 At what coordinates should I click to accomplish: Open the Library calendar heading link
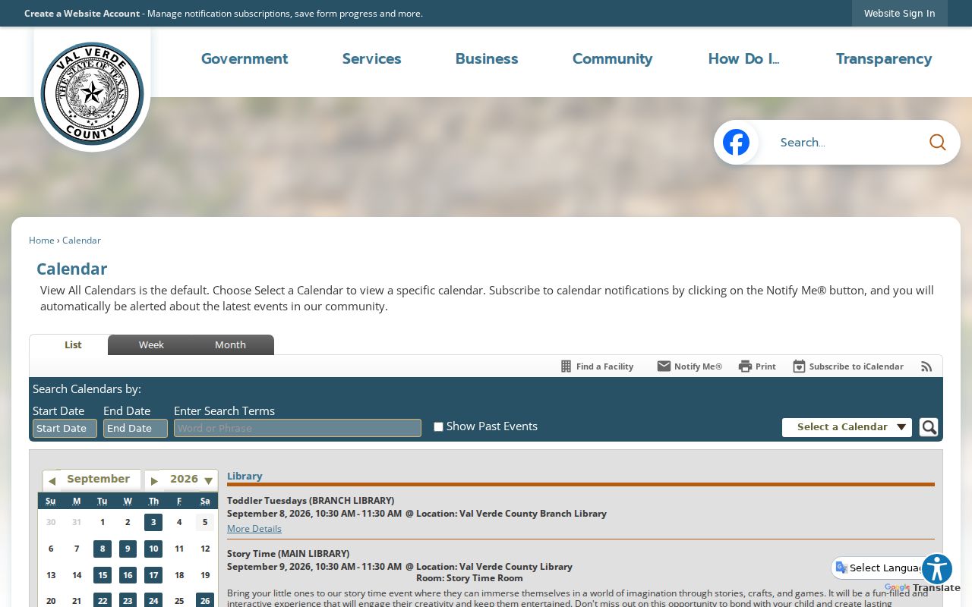click(245, 476)
